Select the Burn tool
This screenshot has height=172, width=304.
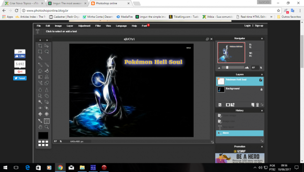[x=46, y=102]
